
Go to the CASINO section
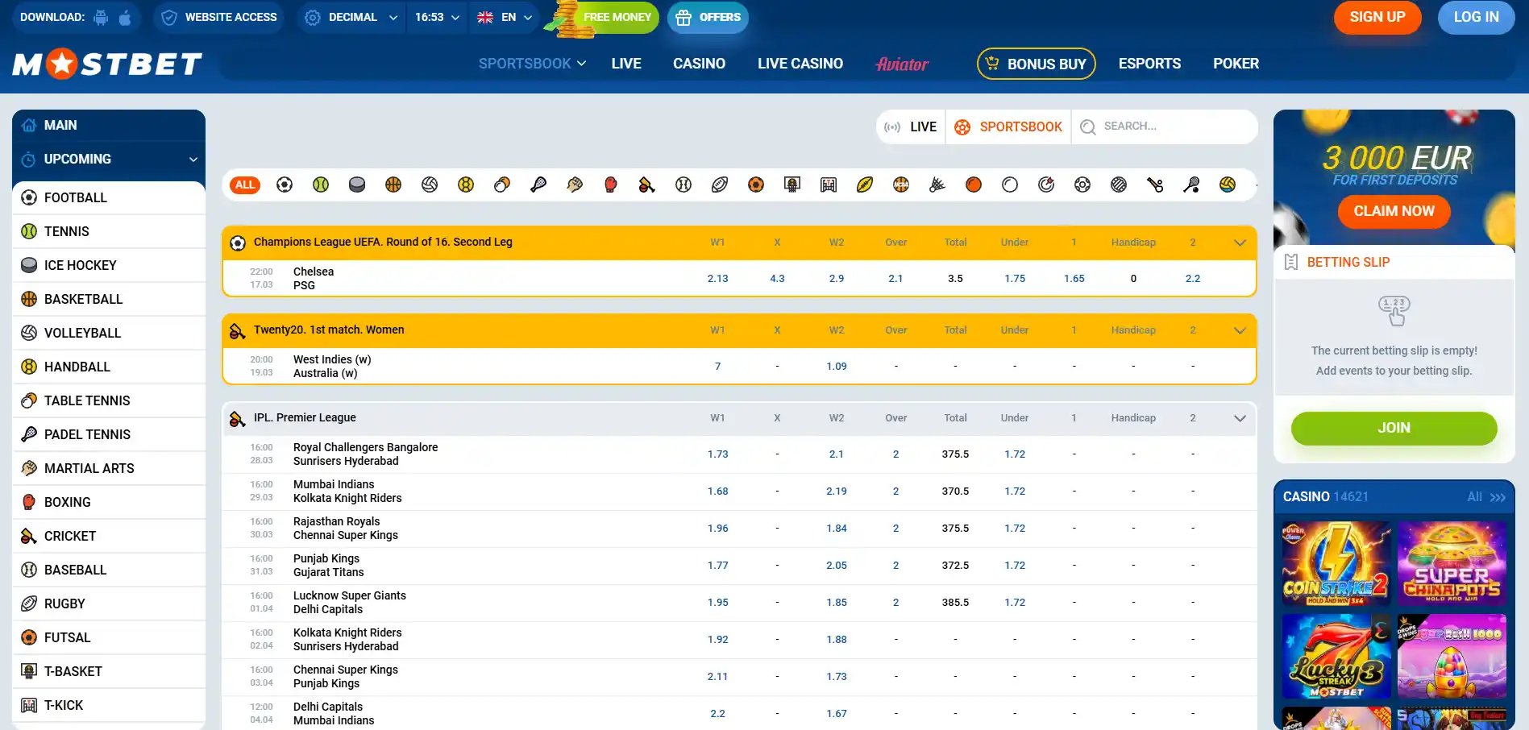click(x=699, y=64)
